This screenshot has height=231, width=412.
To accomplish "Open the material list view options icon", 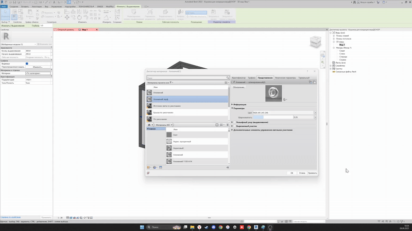I will click(226, 83).
